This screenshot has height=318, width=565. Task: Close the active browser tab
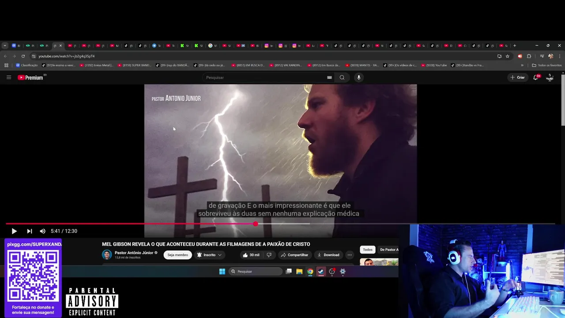tap(60, 45)
